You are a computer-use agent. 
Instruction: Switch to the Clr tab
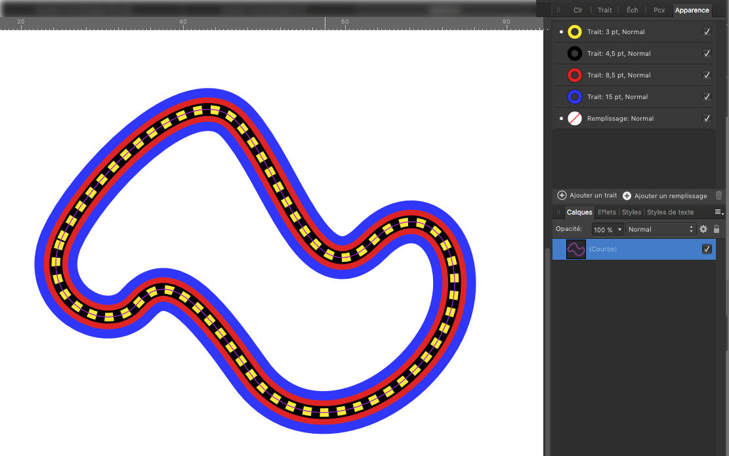(x=577, y=10)
